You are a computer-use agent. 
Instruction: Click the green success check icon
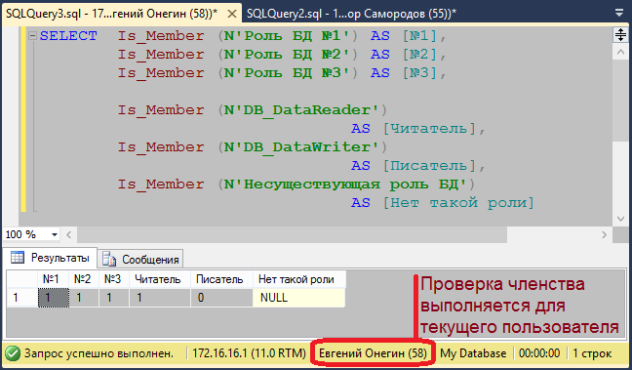13,353
